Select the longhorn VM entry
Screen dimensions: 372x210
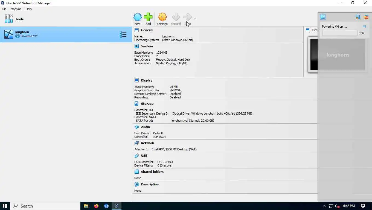pos(66,34)
